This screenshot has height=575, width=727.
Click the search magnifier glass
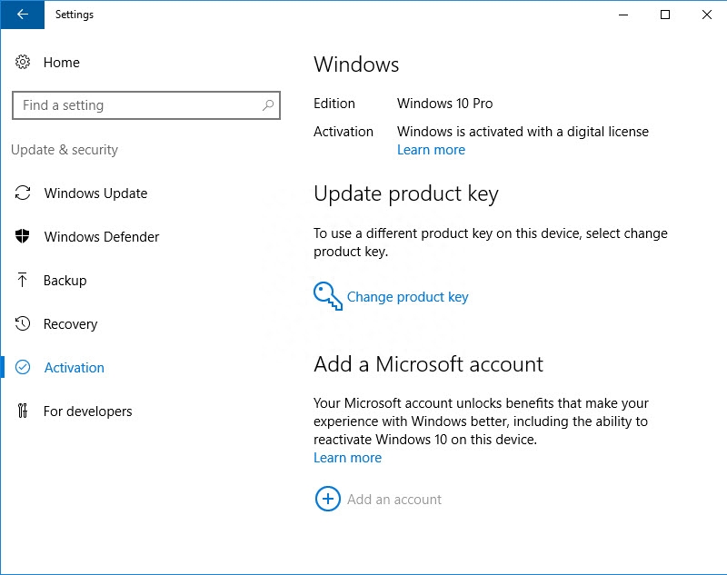pyautogui.click(x=270, y=105)
